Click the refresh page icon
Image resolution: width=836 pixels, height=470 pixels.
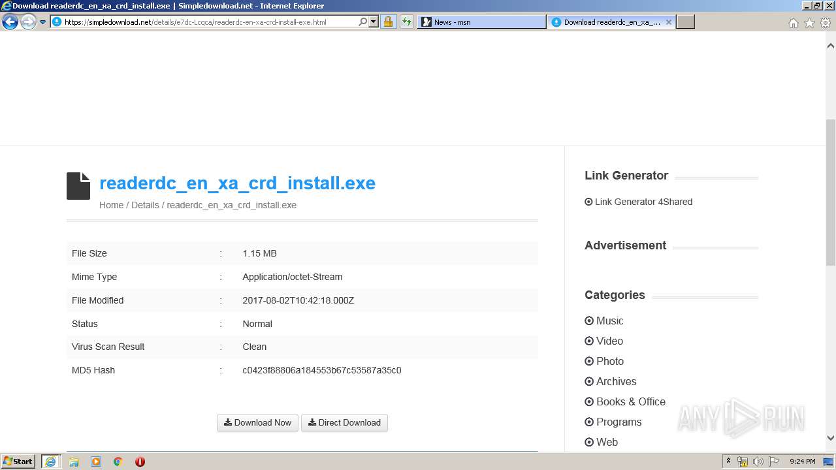(407, 22)
